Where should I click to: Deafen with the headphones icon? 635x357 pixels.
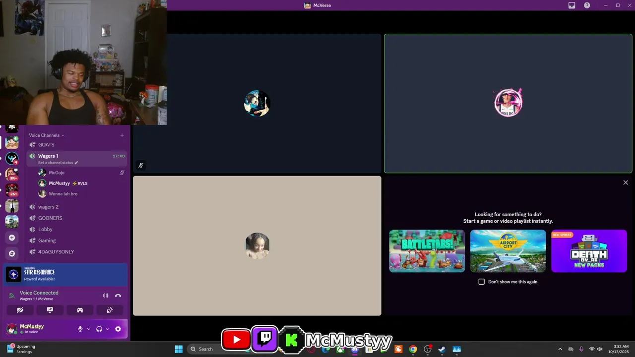(x=99, y=329)
